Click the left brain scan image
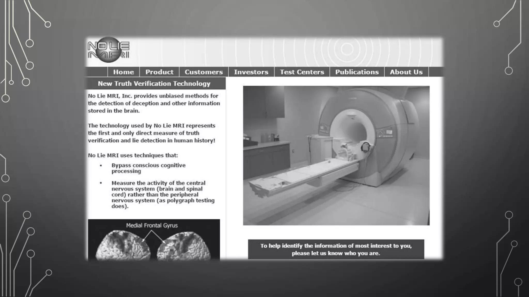Screen dimensions: 529x297 123,246
